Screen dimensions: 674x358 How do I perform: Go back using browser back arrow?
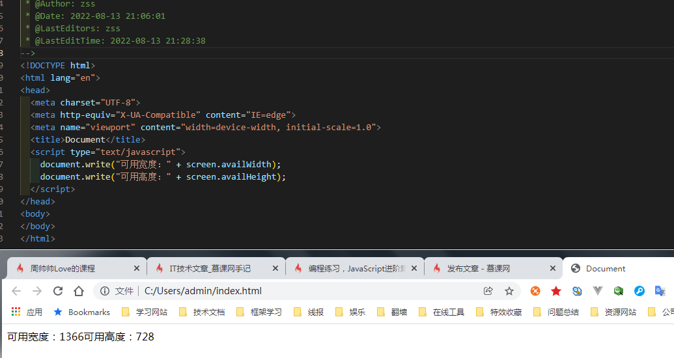(x=16, y=291)
